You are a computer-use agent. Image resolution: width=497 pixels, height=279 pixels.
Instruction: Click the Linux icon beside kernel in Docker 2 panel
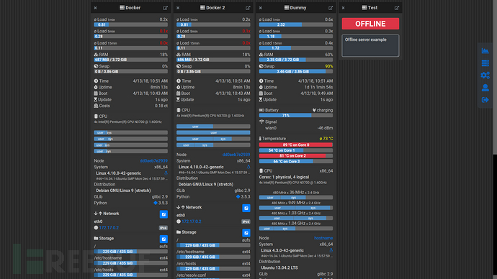(x=248, y=167)
